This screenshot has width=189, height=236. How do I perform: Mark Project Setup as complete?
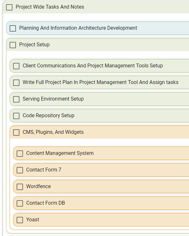tap(13, 45)
